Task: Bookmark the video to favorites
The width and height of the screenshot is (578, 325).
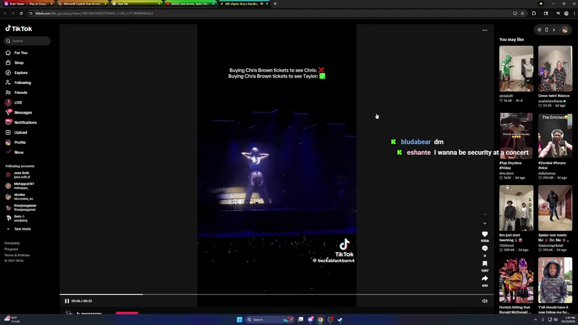Action: (x=485, y=264)
